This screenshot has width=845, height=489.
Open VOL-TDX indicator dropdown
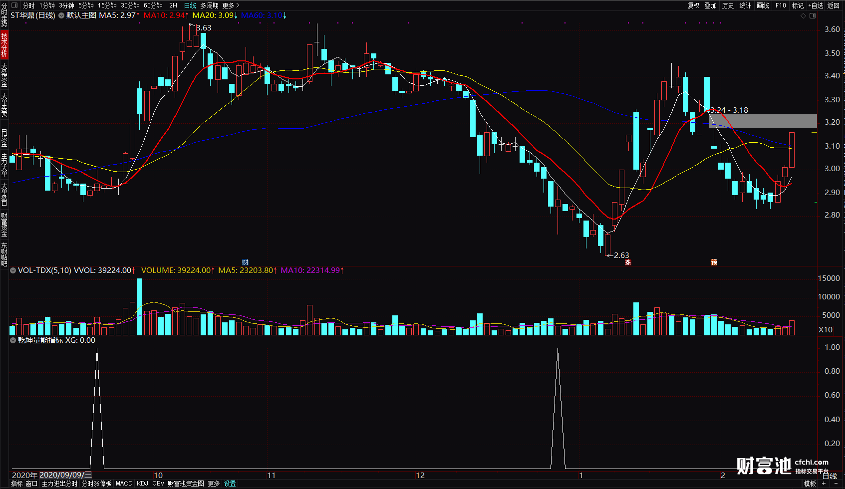coord(13,270)
